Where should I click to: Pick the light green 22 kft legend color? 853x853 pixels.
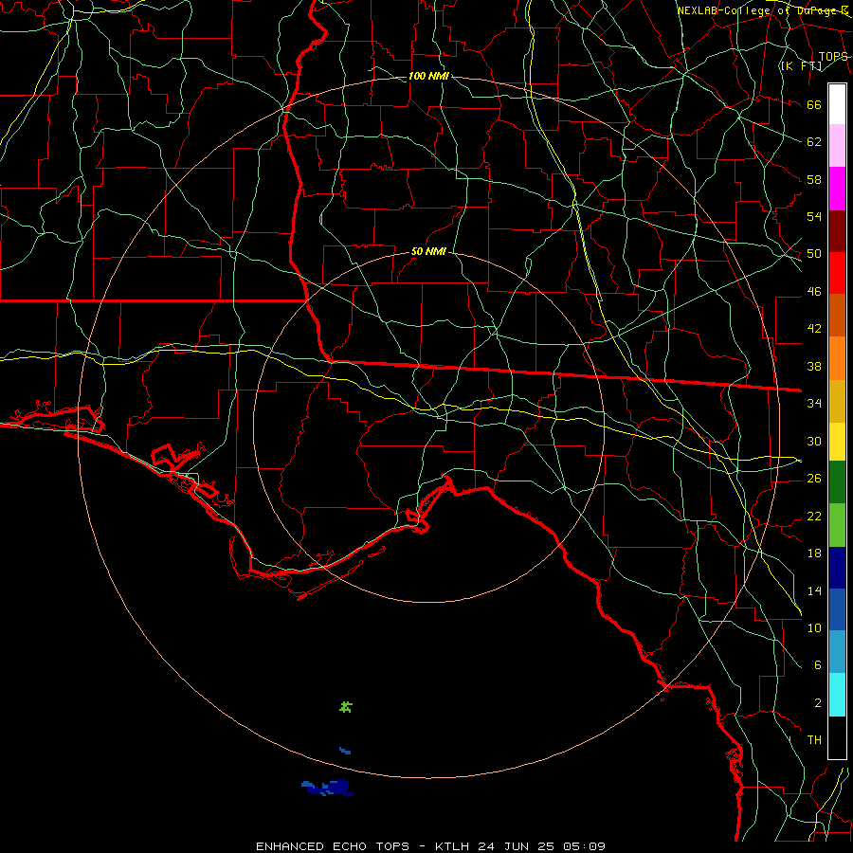click(837, 525)
